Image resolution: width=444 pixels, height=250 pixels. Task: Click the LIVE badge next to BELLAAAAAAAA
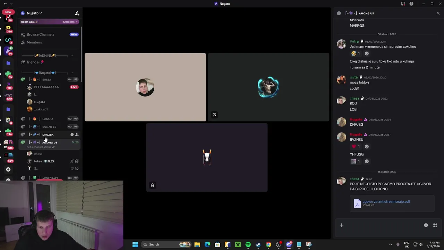click(x=74, y=87)
